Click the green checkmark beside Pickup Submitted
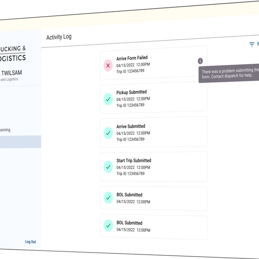 [x=108, y=100]
